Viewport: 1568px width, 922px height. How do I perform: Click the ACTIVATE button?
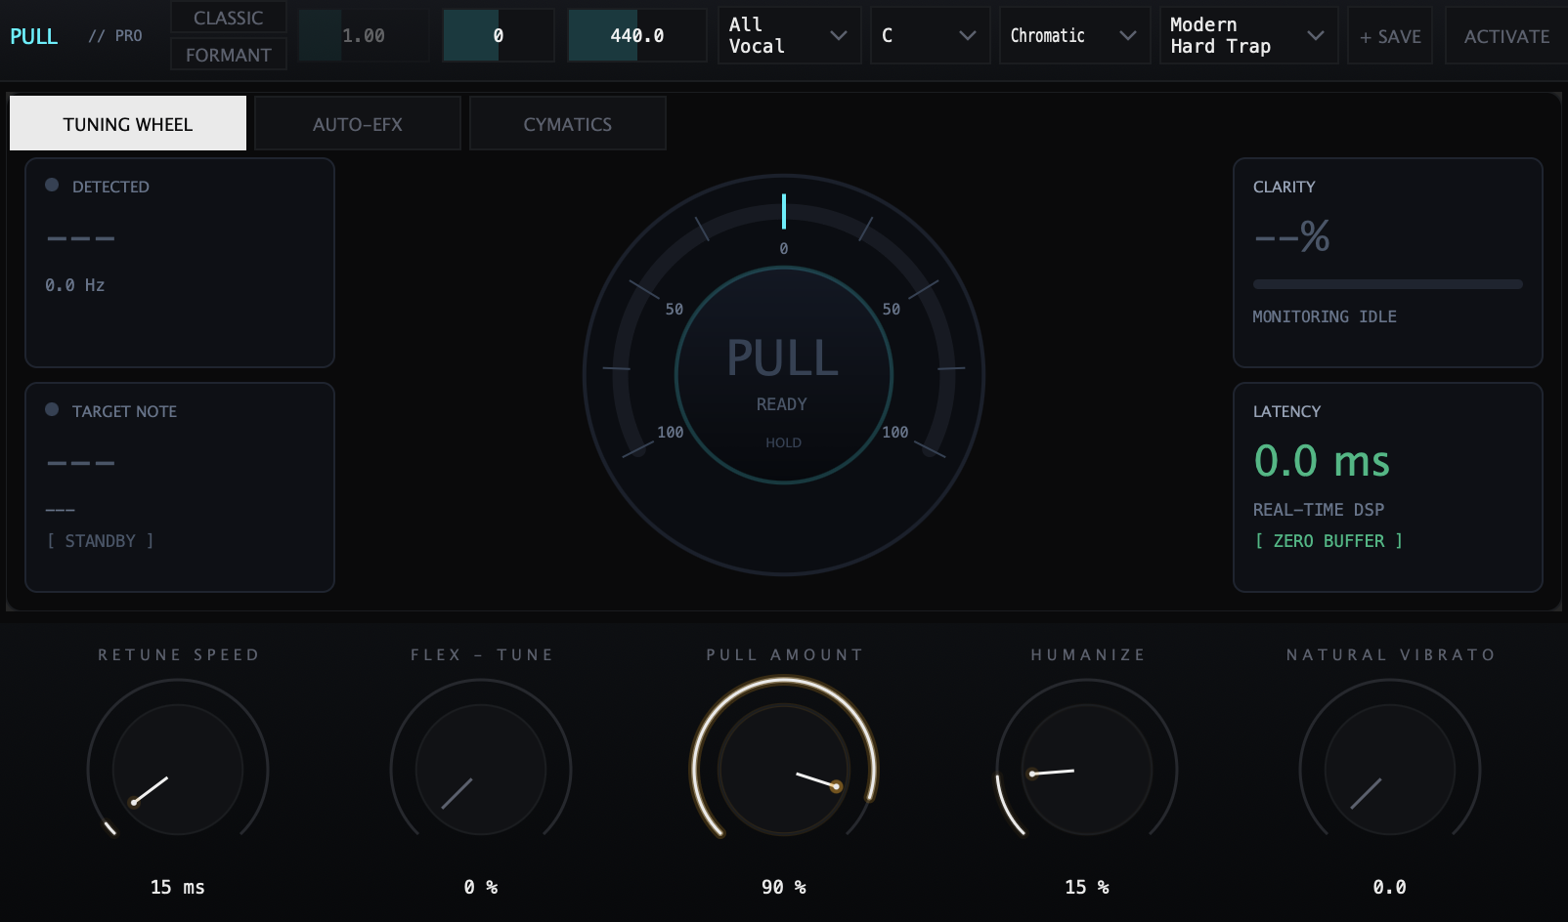click(1506, 36)
